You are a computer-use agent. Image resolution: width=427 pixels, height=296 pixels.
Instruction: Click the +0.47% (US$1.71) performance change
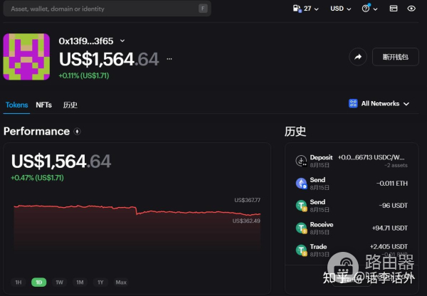(37, 178)
